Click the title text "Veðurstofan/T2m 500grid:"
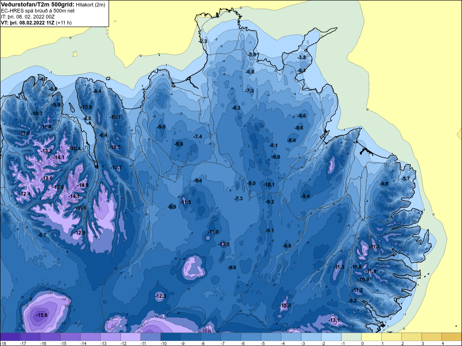The width and height of the screenshot is (462, 346). 37,5
